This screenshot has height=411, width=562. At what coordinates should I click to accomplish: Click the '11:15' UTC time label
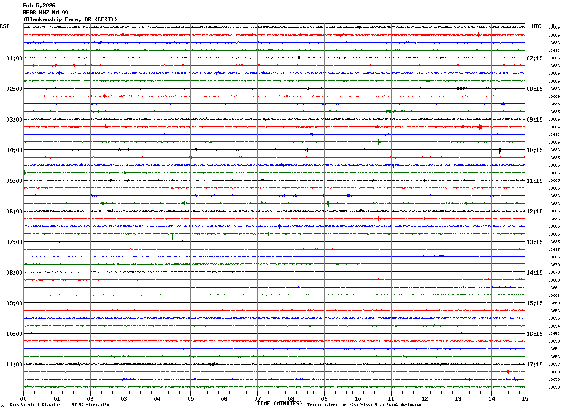[535, 180]
